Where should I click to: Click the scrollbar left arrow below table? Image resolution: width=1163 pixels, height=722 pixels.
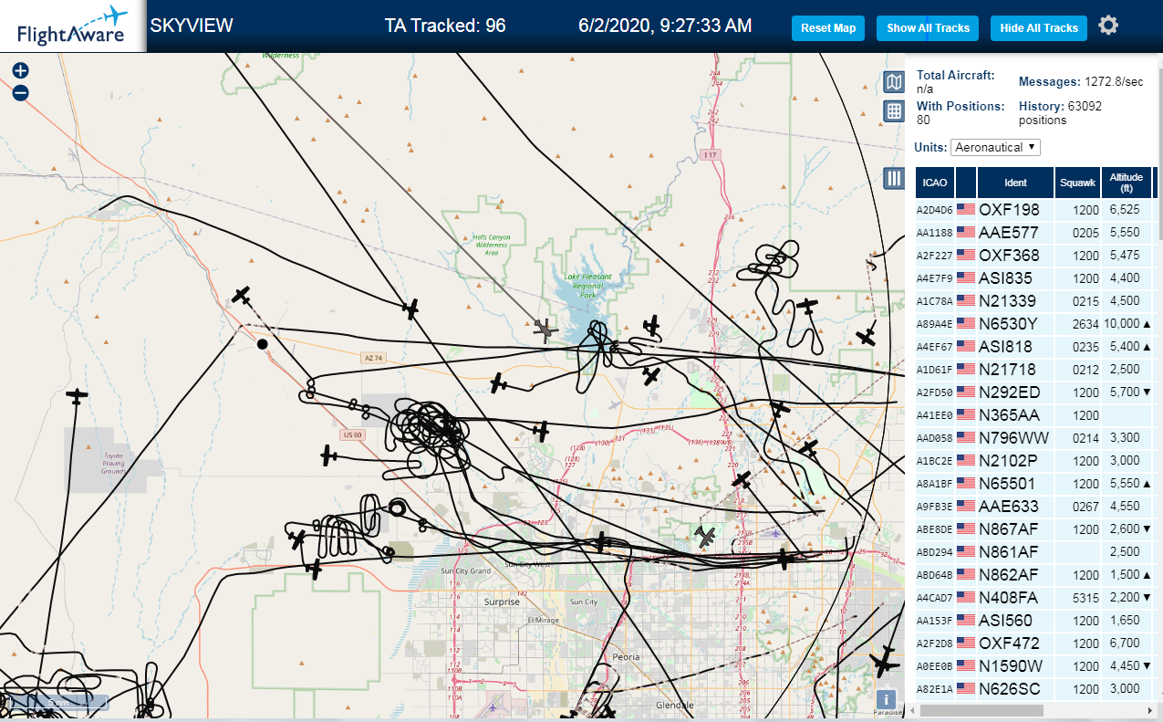[913, 710]
